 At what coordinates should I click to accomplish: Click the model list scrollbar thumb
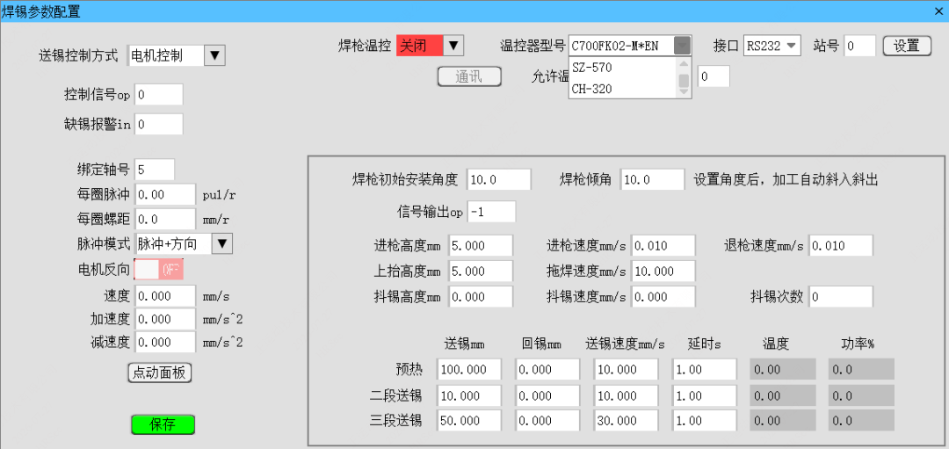tap(684, 81)
